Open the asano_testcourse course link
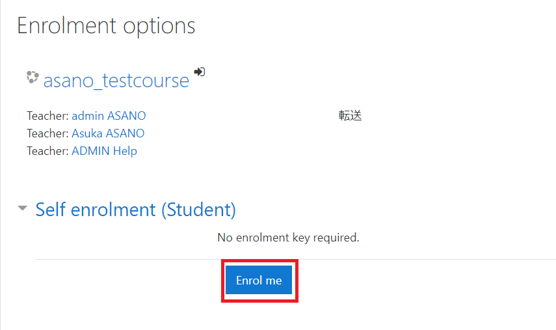Viewport: 556px width, 330px height. tap(116, 81)
